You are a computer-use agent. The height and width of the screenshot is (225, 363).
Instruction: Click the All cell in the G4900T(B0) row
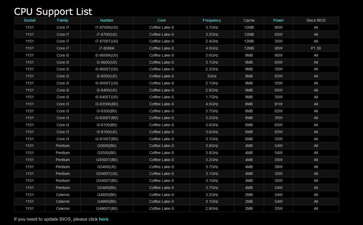(316, 208)
